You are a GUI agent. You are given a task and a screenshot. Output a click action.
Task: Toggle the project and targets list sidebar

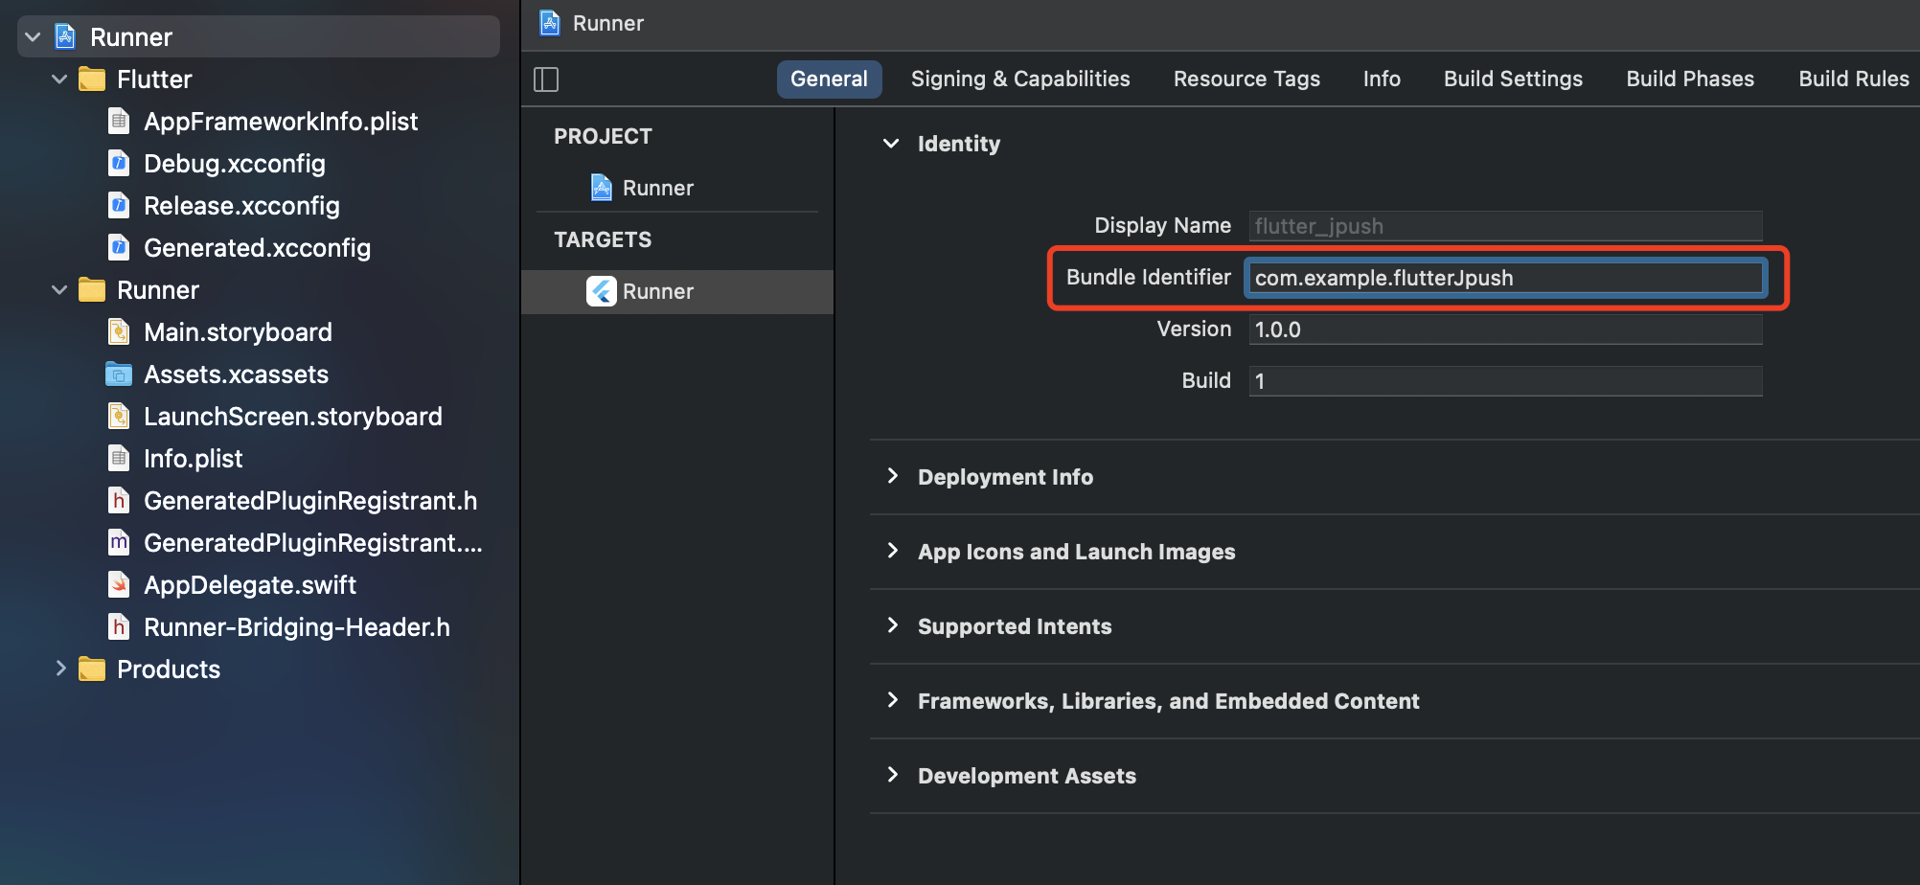click(x=546, y=79)
